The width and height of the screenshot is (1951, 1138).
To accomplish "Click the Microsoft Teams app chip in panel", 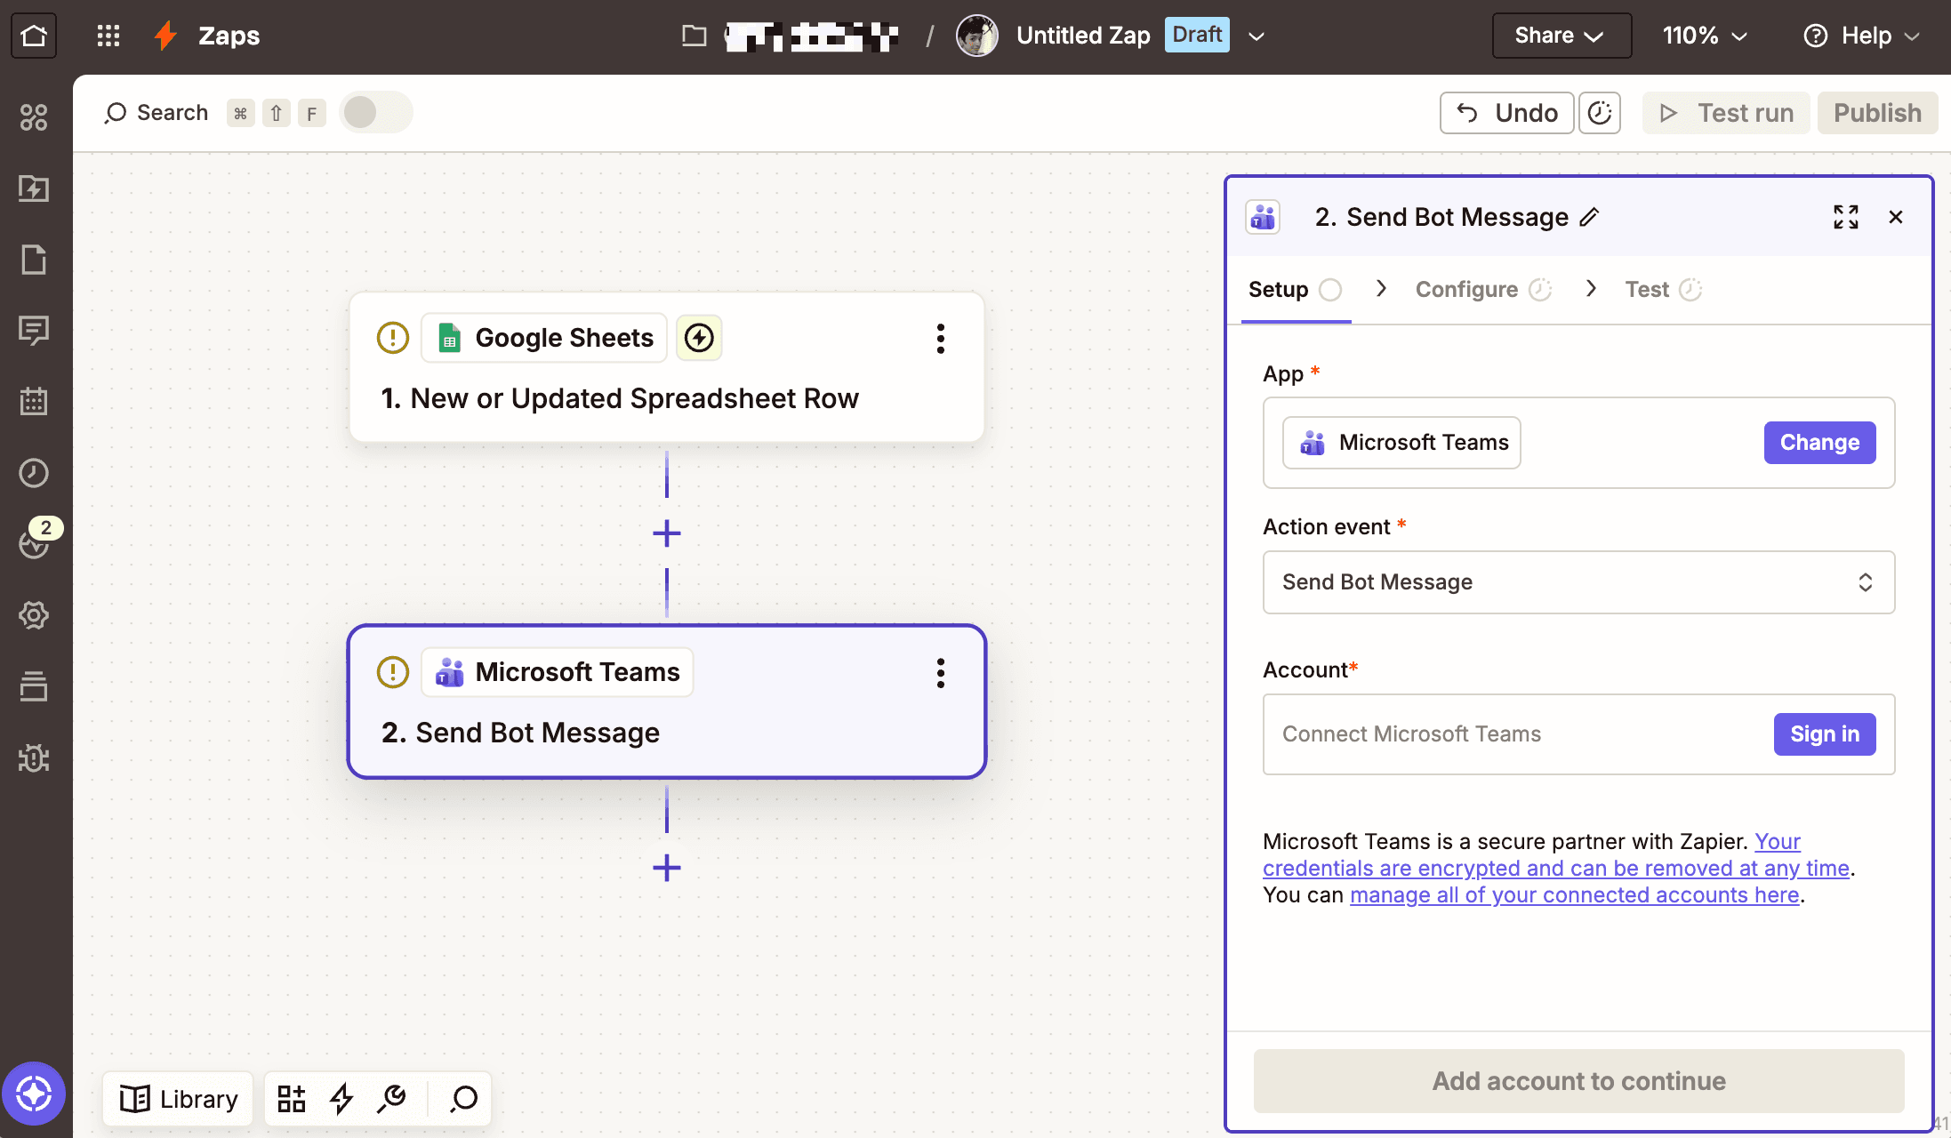I will 1401,443.
